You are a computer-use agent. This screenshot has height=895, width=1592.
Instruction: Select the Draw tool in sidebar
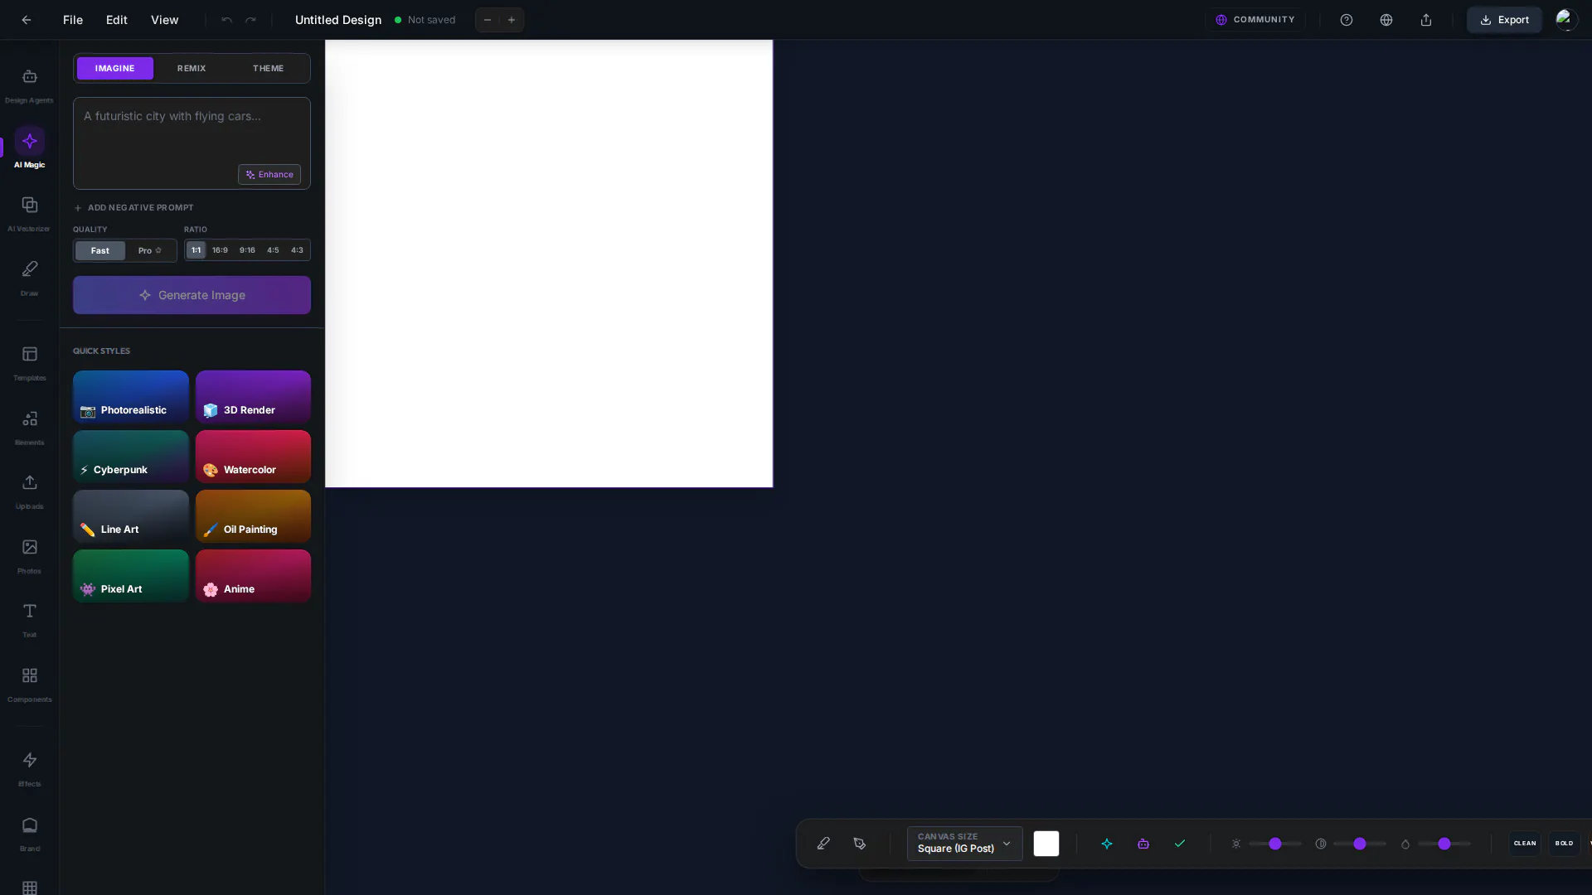click(29, 278)
